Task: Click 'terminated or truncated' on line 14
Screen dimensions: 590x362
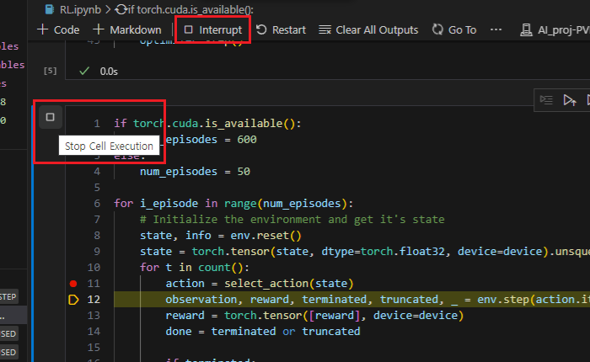Action: (x=285, y=331)
